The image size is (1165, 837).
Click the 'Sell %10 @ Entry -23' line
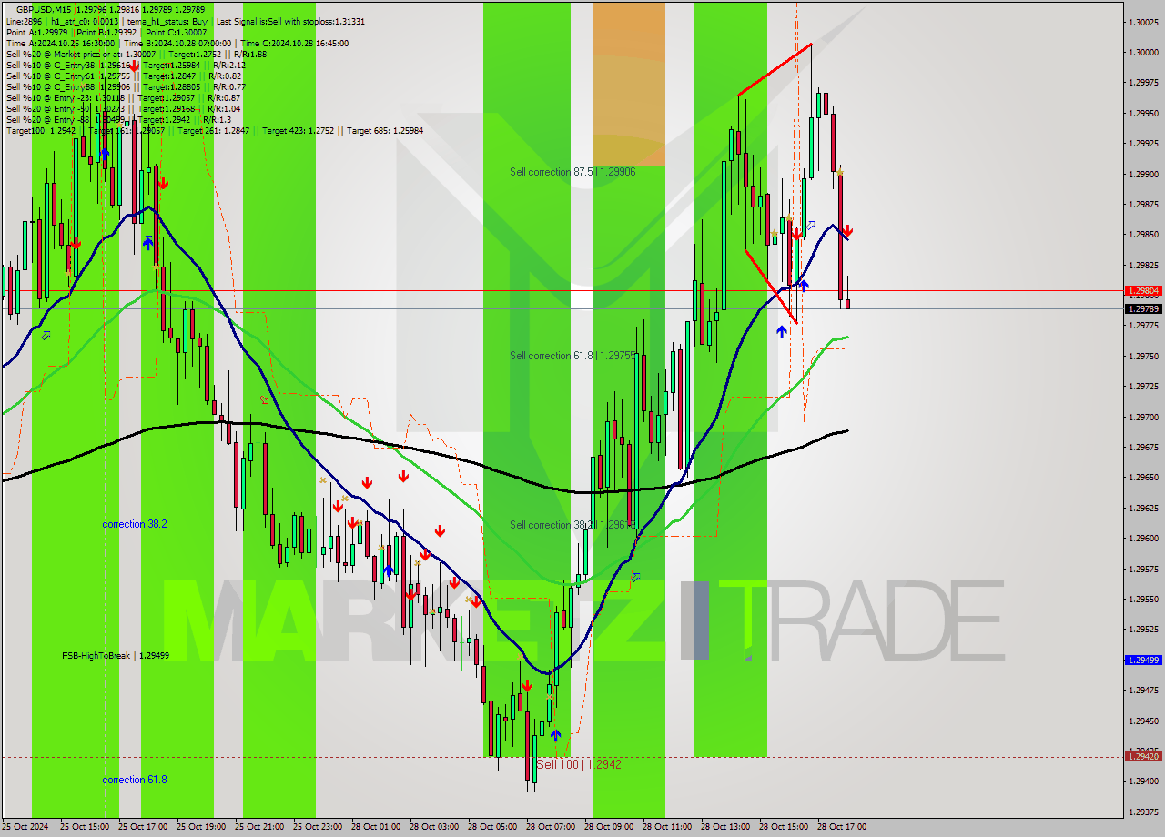click(123, 97)
